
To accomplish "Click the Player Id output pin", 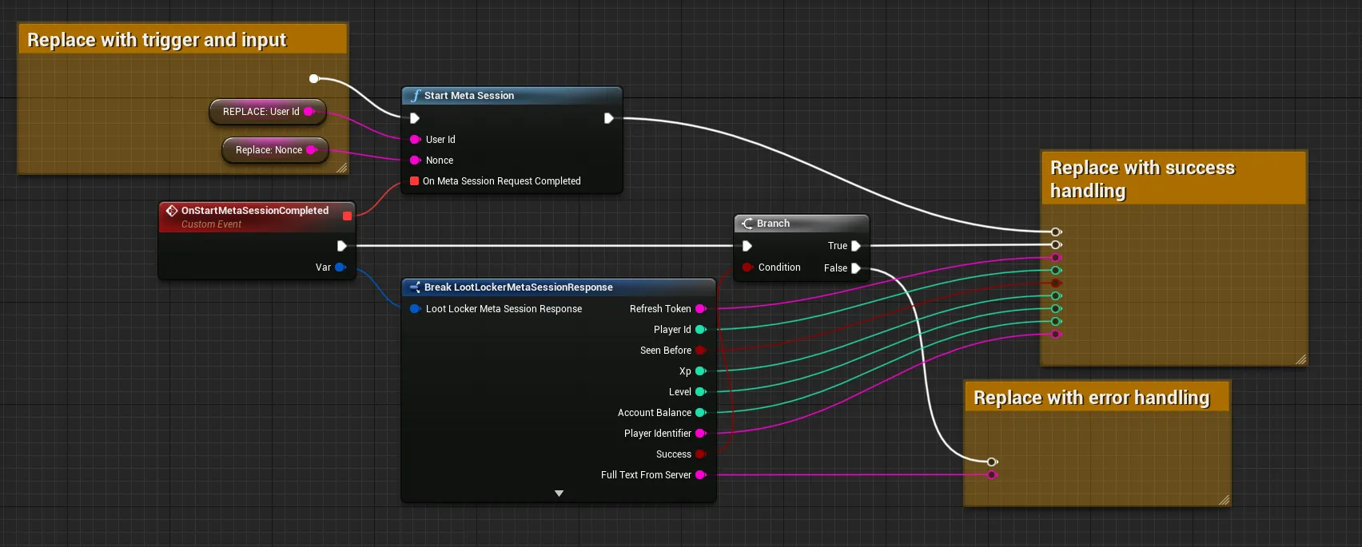I will tap(701, 330).
